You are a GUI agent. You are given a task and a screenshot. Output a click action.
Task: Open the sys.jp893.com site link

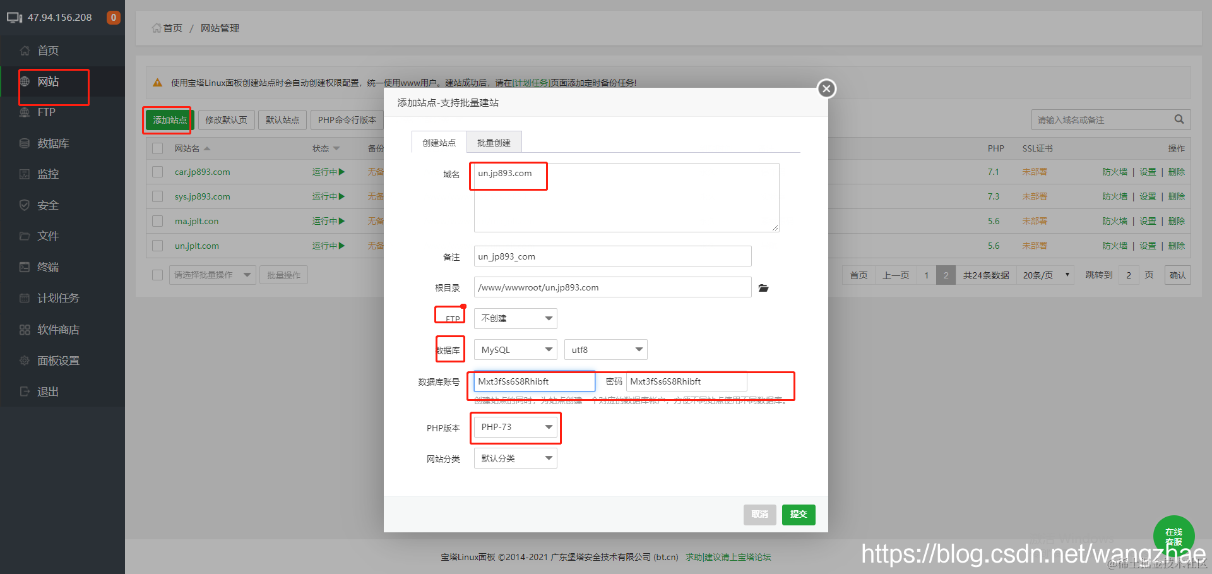coord(202,196)
